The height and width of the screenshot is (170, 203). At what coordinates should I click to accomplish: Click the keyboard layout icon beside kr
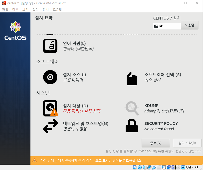click(156, 26)
